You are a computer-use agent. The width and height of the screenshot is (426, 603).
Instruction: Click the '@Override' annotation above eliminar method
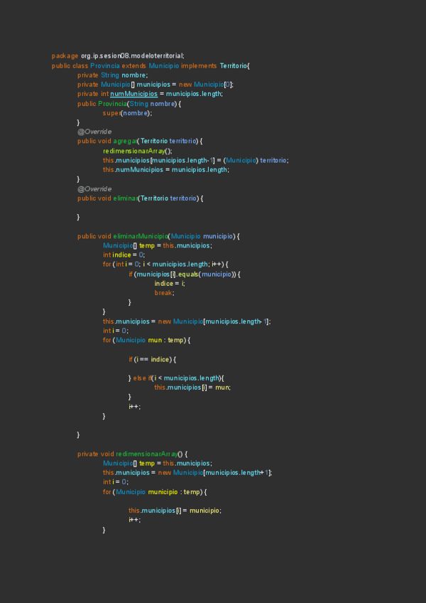click(x=94, y=189)
